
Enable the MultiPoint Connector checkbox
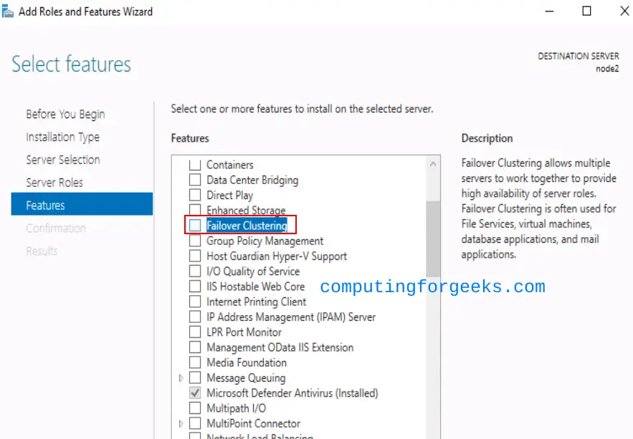point(195,423)
